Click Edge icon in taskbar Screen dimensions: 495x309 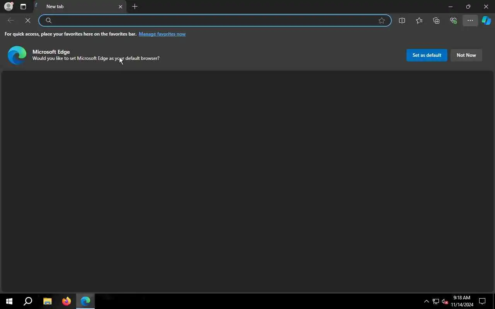click(85, 301)
